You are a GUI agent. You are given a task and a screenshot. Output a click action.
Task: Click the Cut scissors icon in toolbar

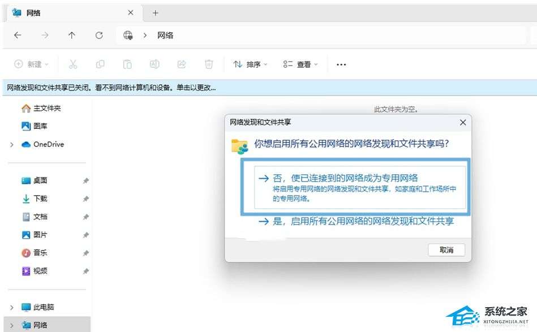(73, 64)
